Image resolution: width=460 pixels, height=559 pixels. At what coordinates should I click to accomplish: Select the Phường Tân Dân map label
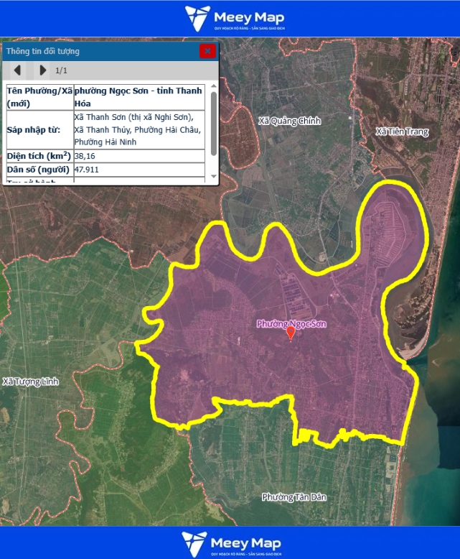pyautogui.click(x=289, y=497)
